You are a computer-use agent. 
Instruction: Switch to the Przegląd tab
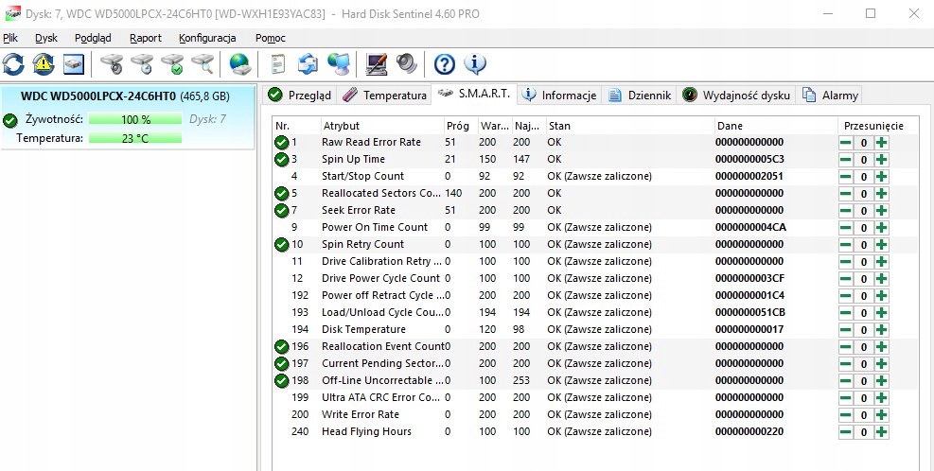click(299, 96)
